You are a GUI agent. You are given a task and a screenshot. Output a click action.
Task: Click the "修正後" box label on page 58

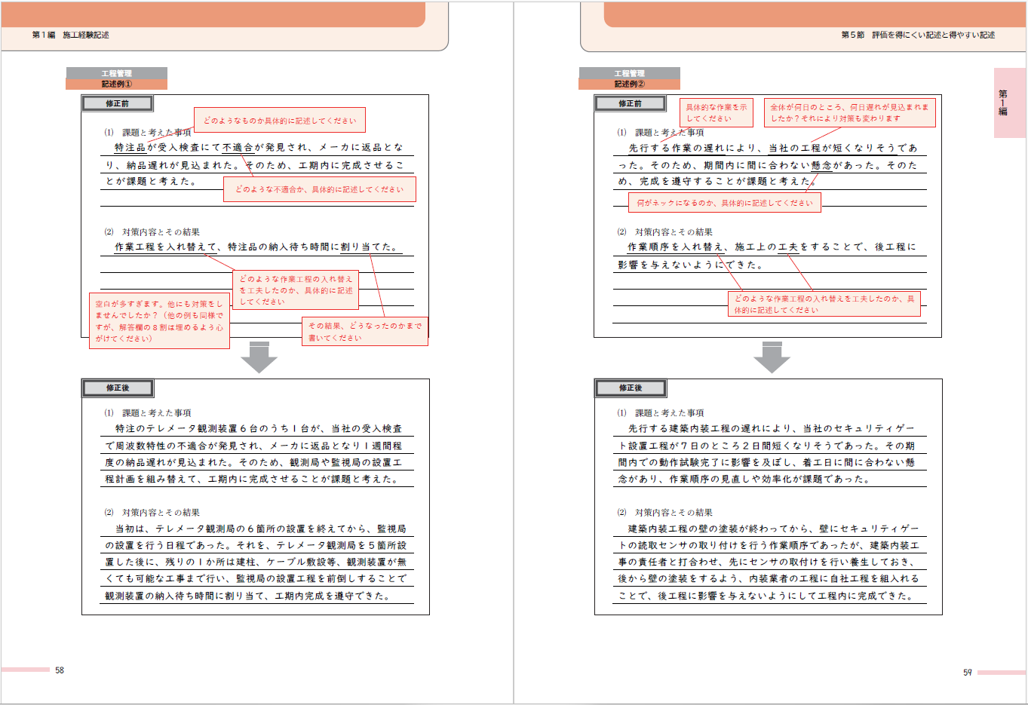118,388
